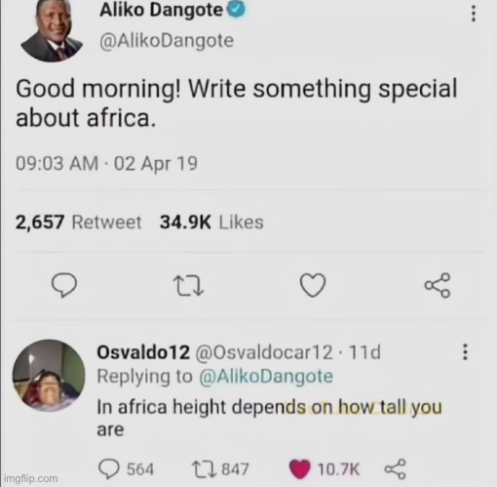
Task: Click reply icon under the main tweet
Action: (x=64, y=285)
